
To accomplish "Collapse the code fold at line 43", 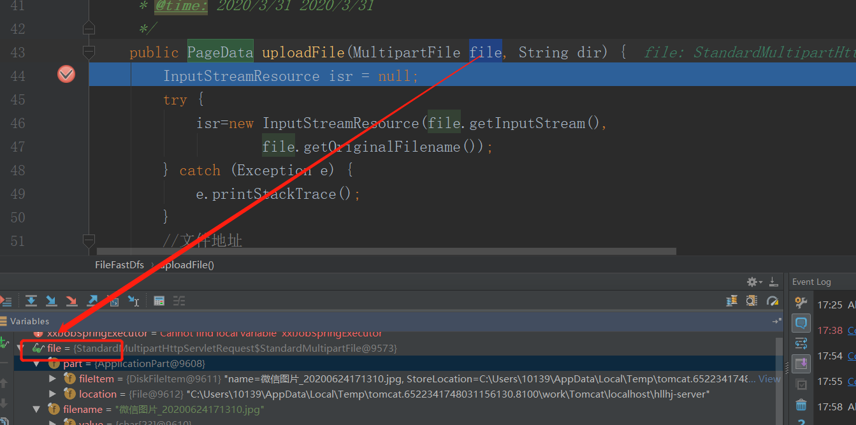I will (x=89, y=50).
